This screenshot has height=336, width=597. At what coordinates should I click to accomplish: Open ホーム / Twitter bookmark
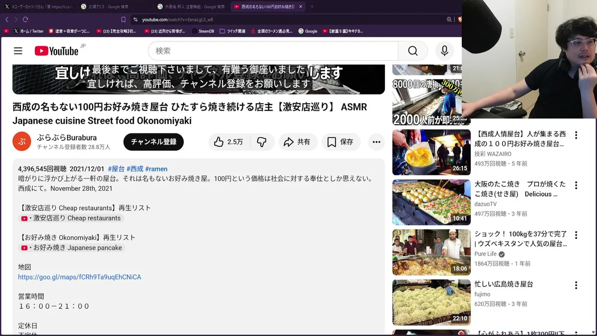(x=28, y=31)
